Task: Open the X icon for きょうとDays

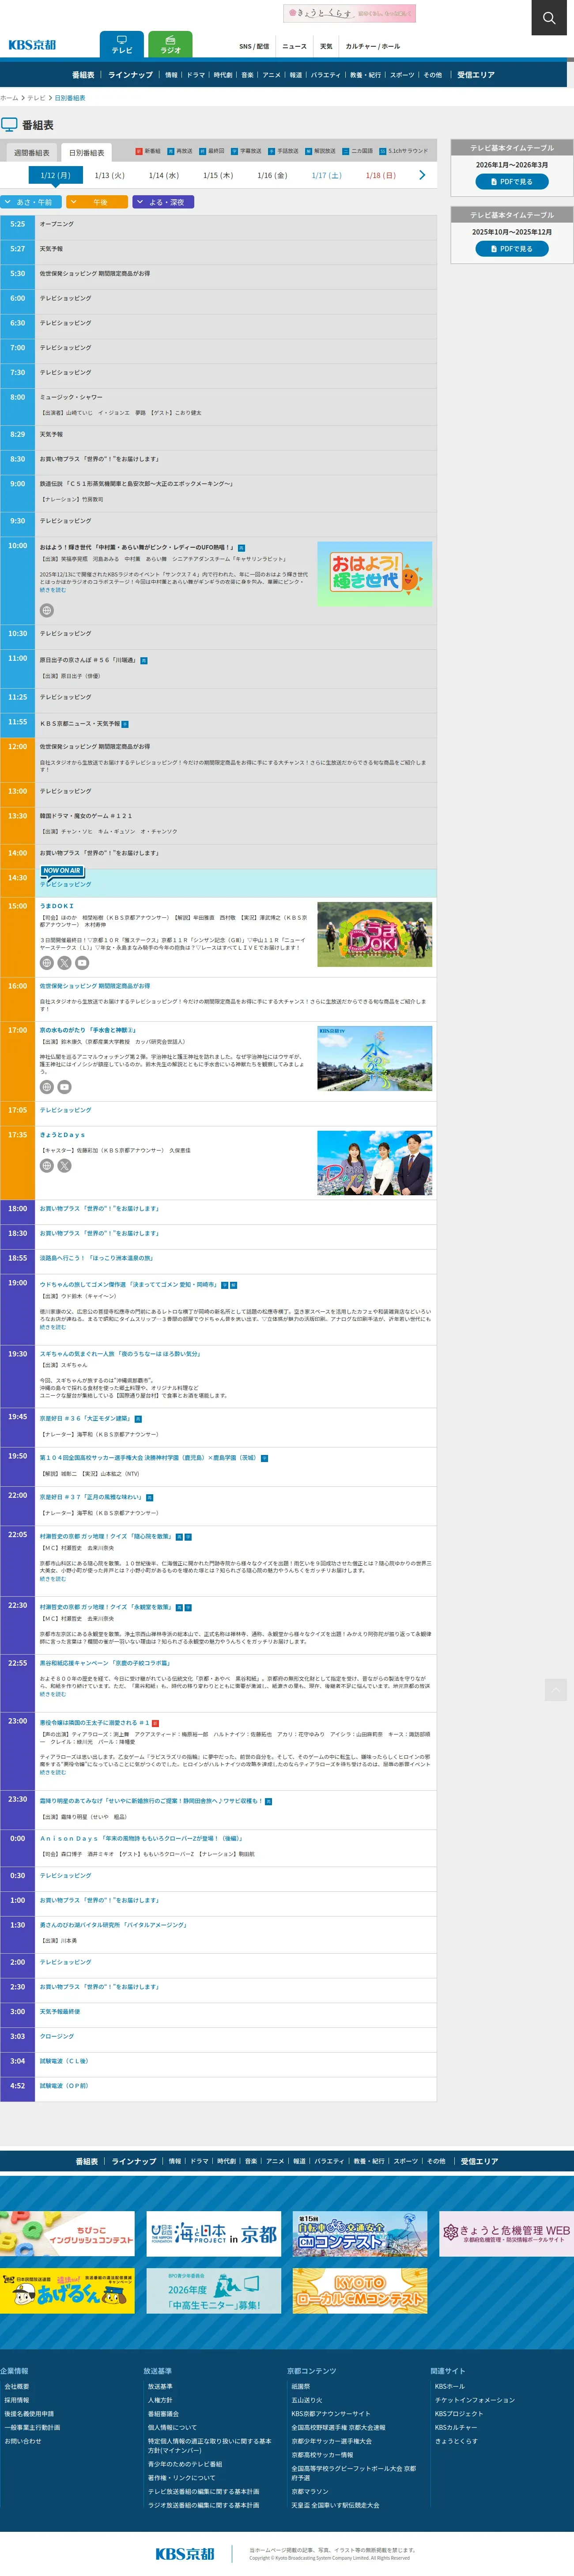Action: point(64,1166)
